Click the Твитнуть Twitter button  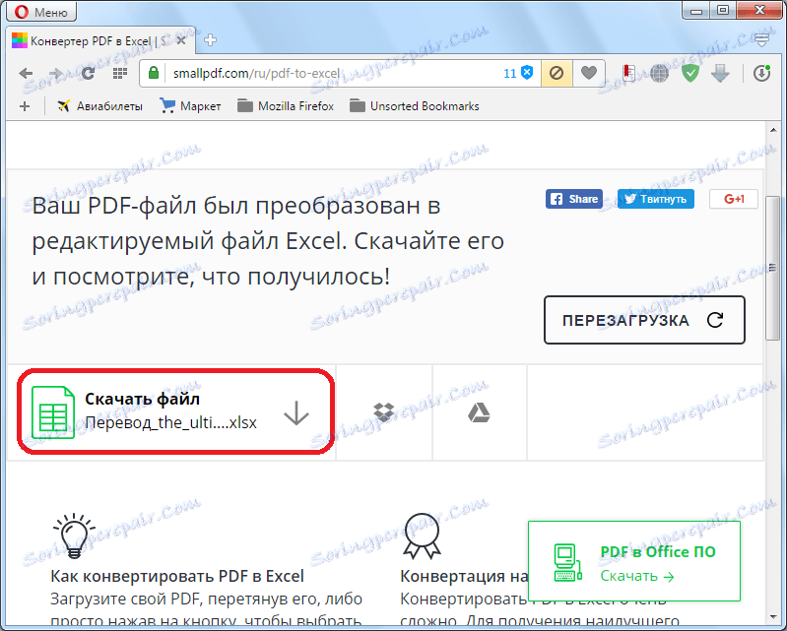pyautogui.click(x=655, y=199)
